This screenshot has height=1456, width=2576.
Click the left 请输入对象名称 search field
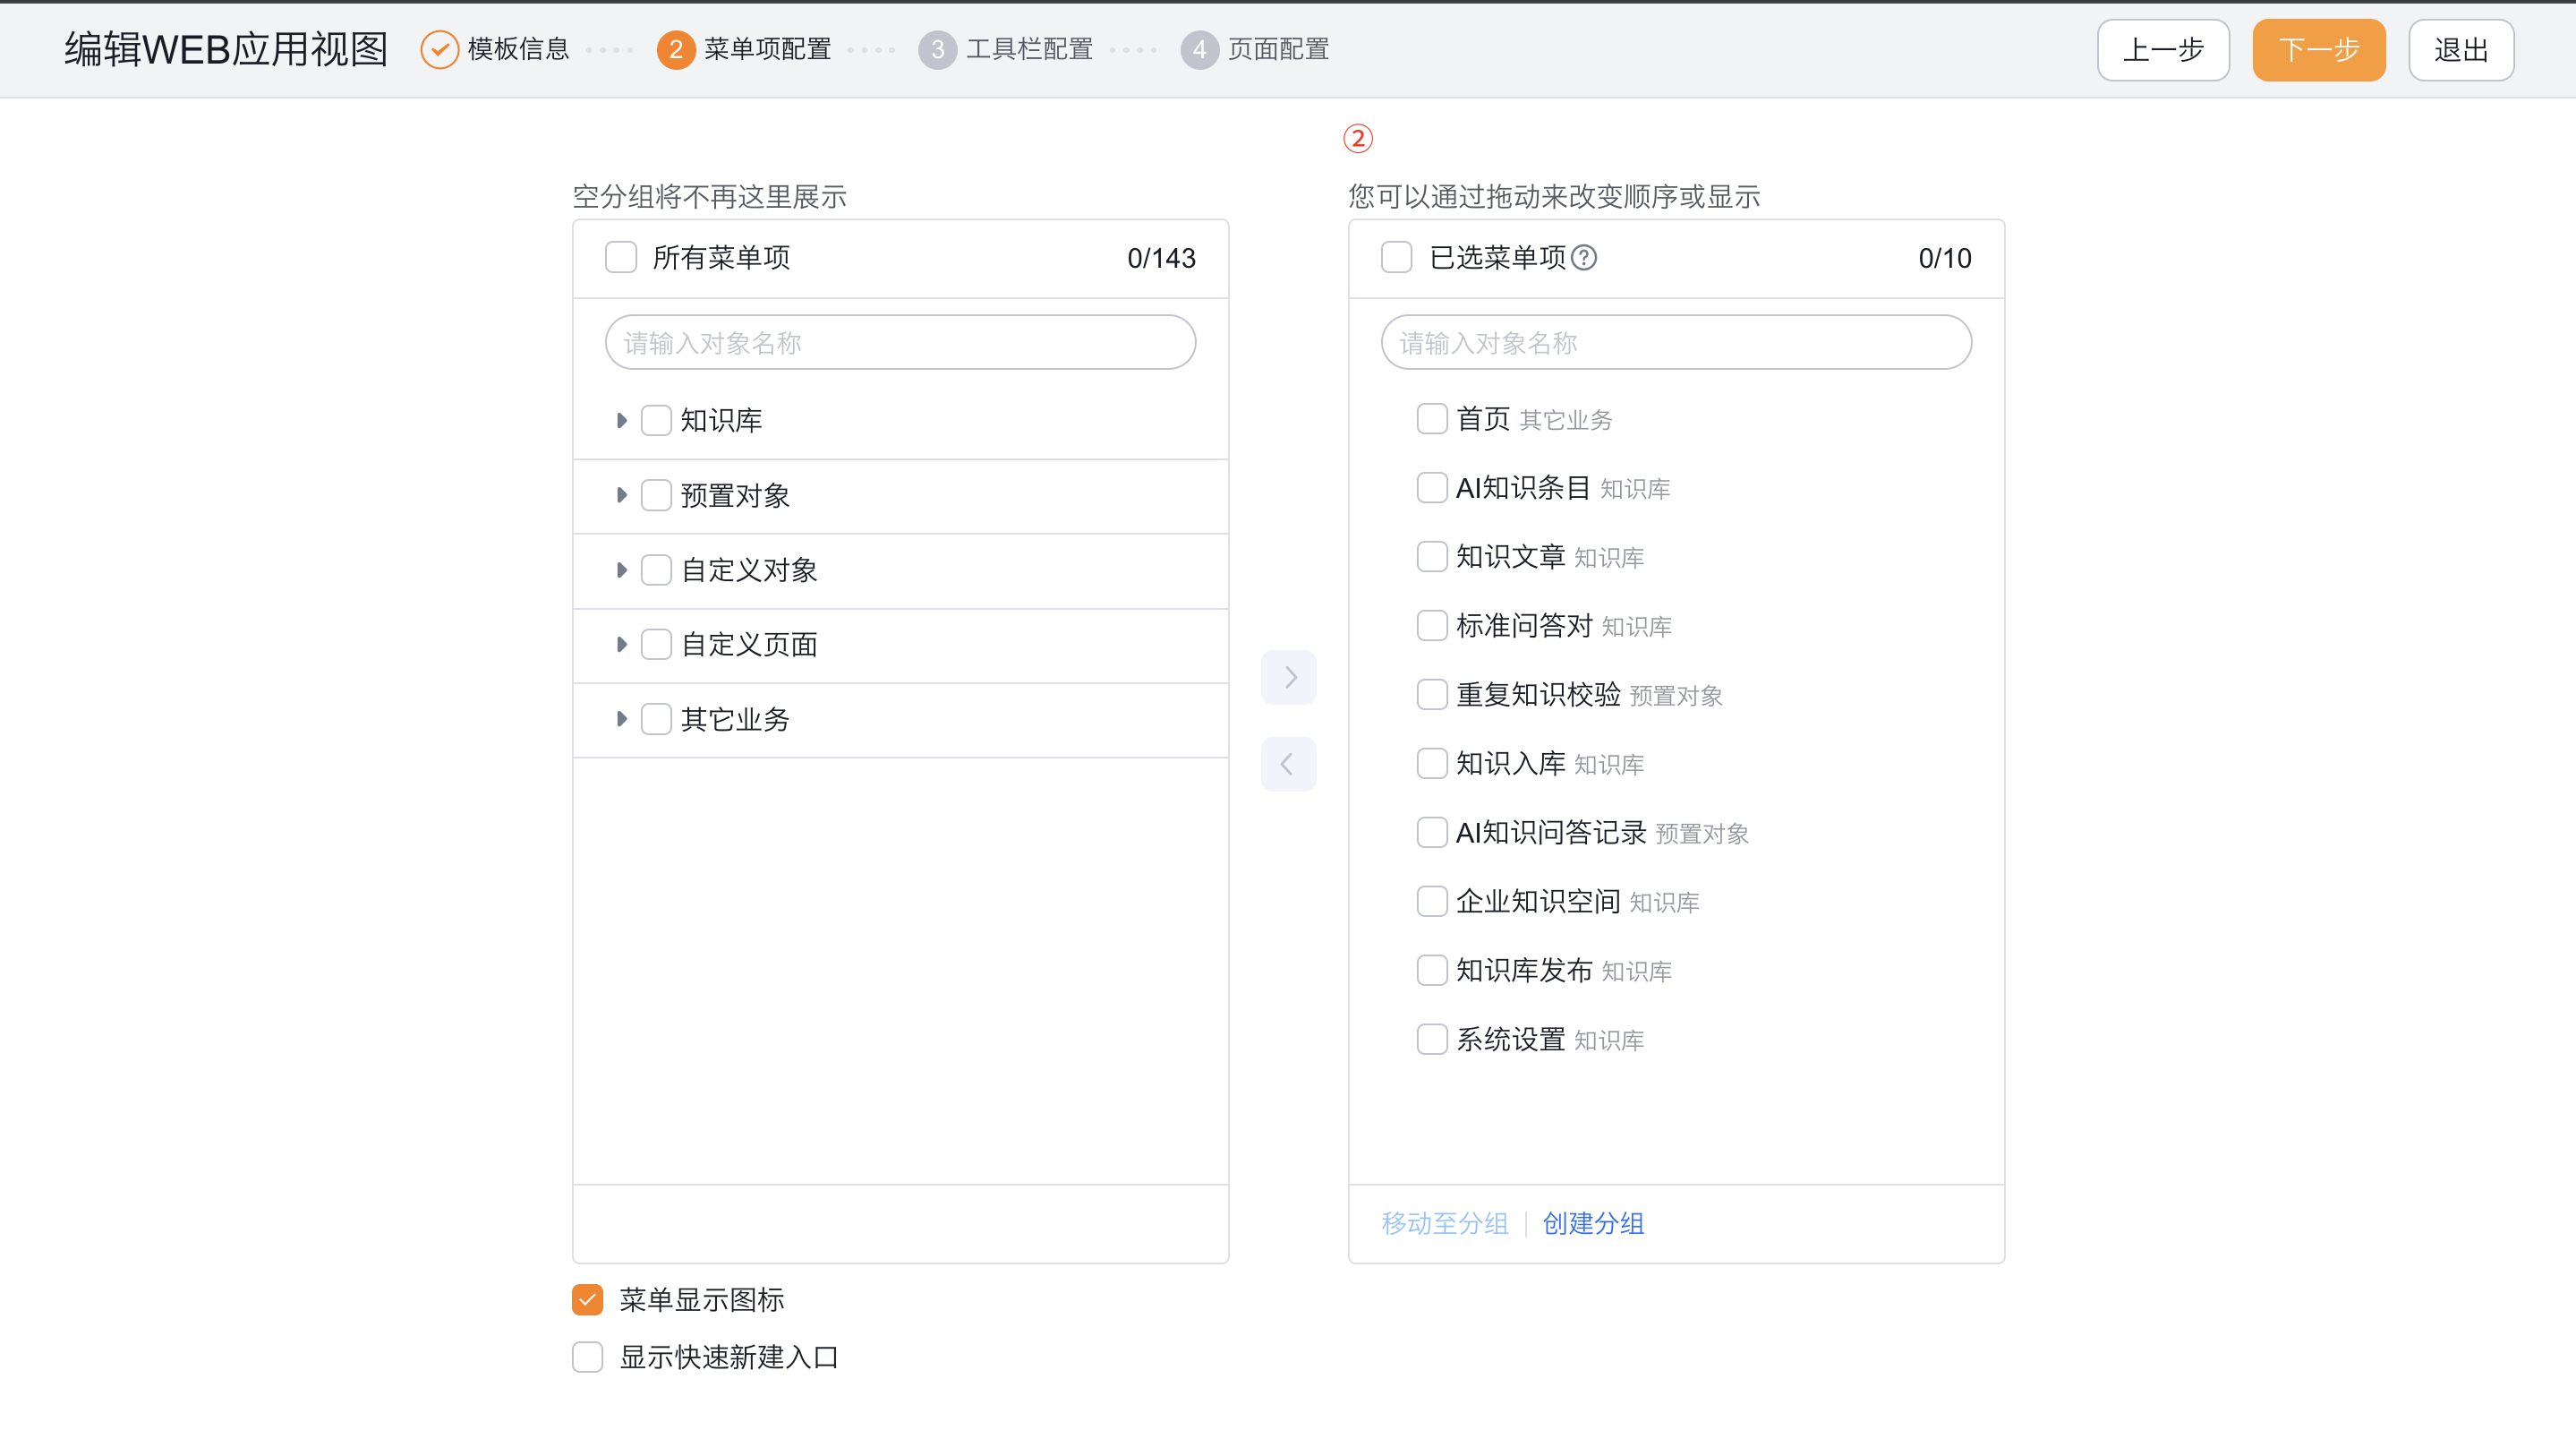tap(899, 341)
